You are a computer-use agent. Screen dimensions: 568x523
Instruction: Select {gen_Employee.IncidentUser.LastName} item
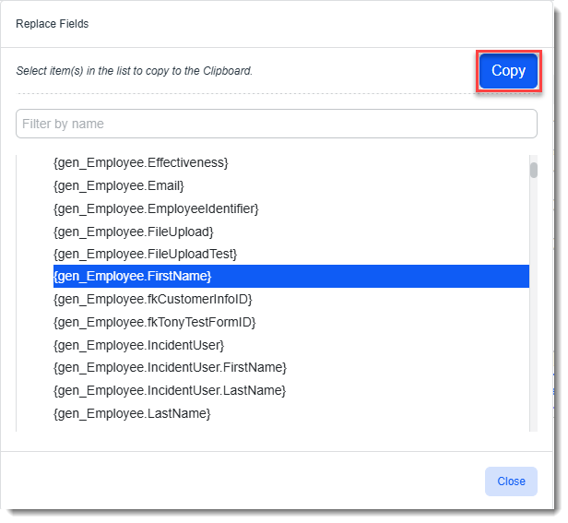point(170,390)
